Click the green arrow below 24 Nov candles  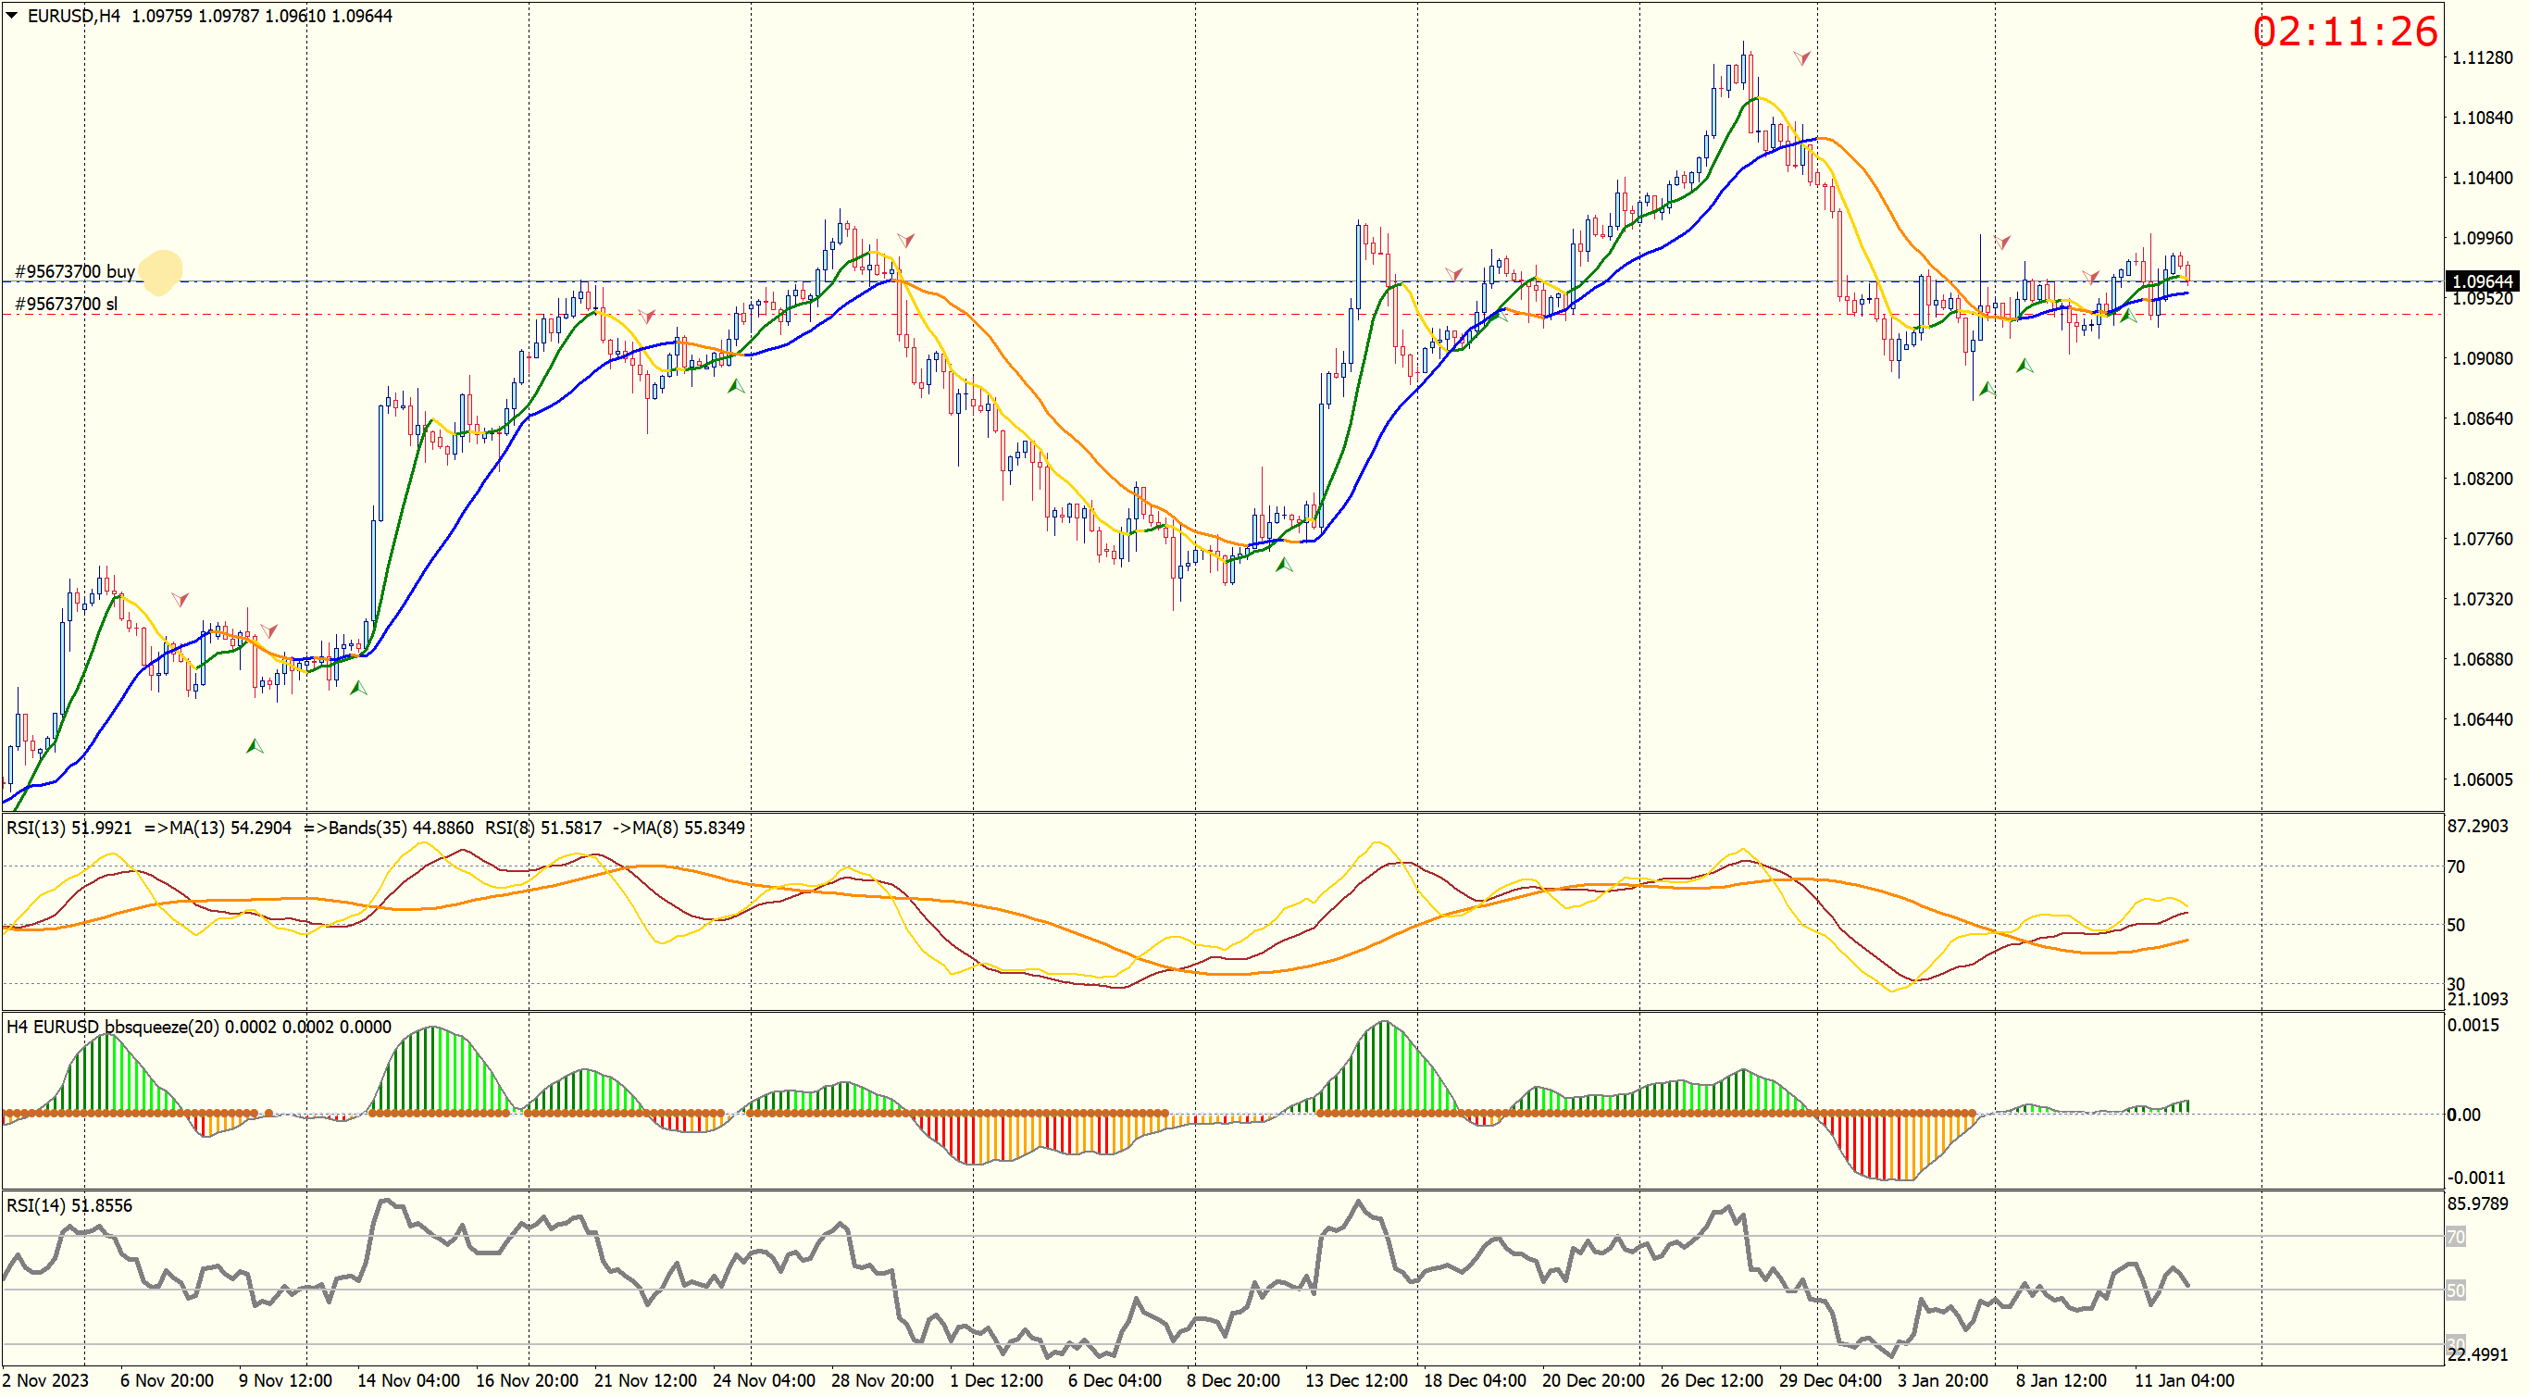[735, 387]
